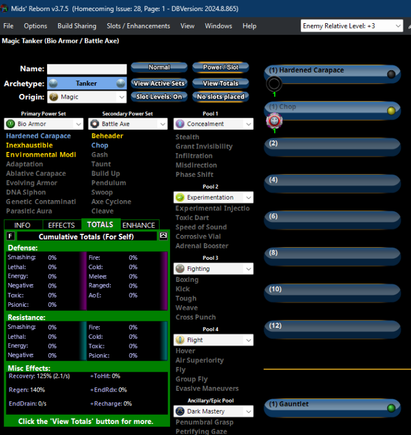The image size is (411, 435).
Task: Expand the Origin dropdown showing Magic
Action: pyautogui.click(x=121, y=97)
